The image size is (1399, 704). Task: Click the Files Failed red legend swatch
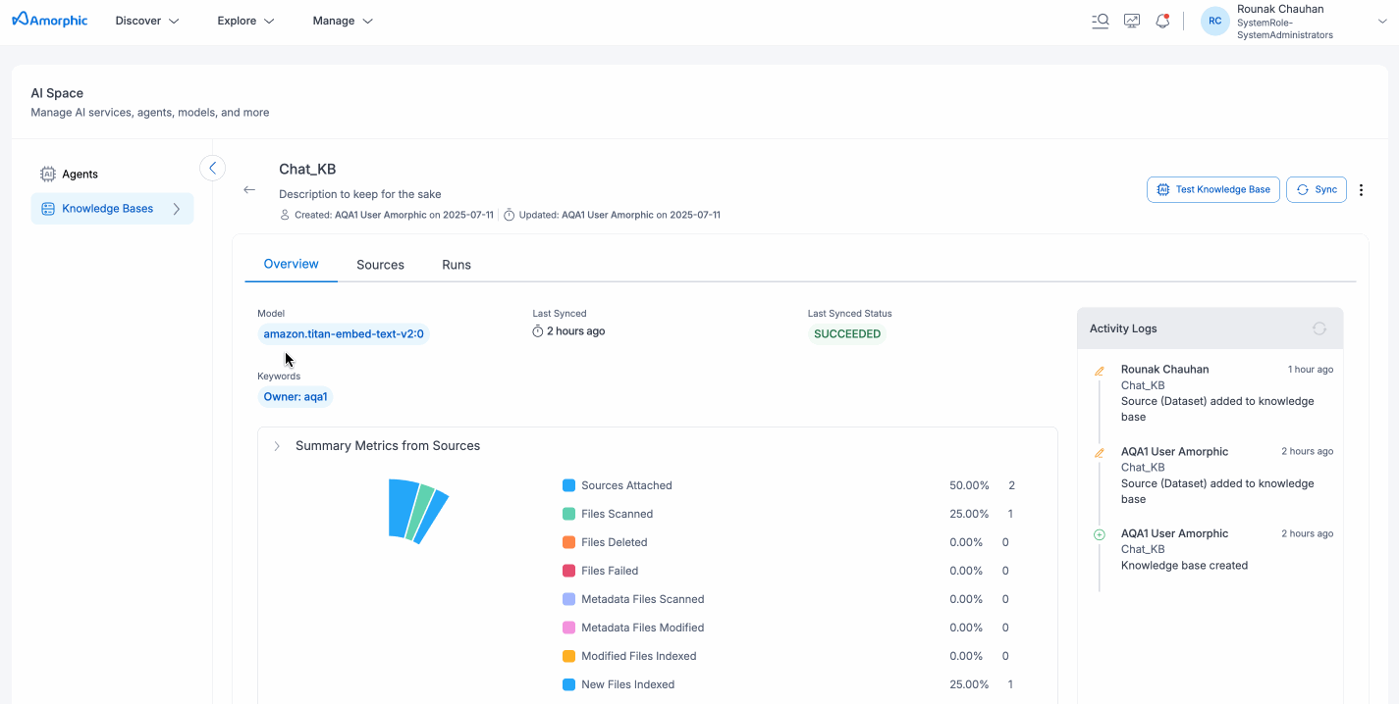pos(568,571)
